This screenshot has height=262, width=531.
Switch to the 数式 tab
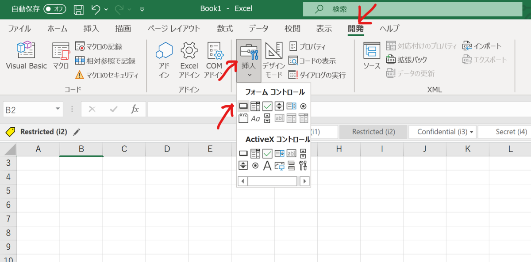[225, 29]
